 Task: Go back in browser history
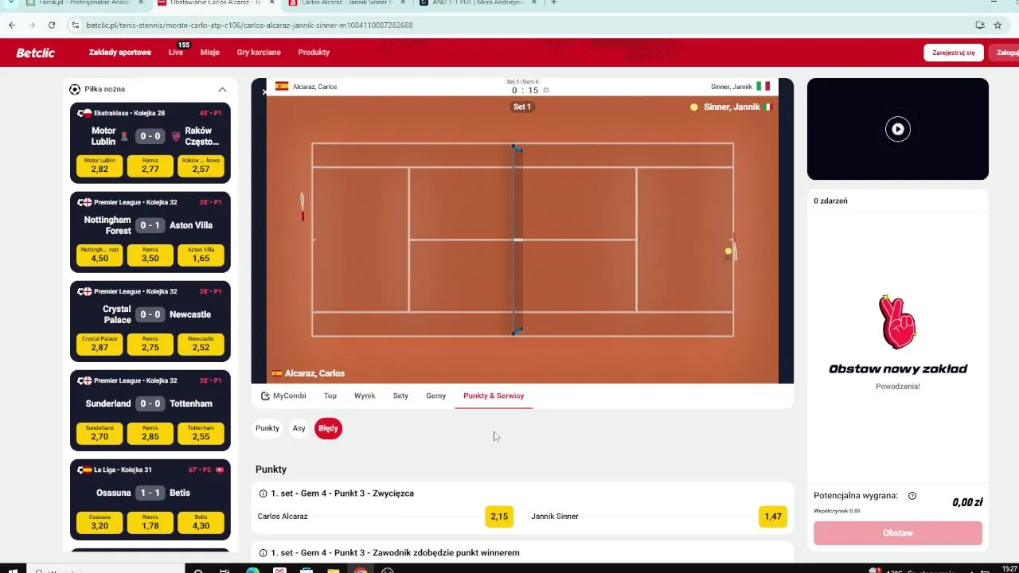point(12,25)
